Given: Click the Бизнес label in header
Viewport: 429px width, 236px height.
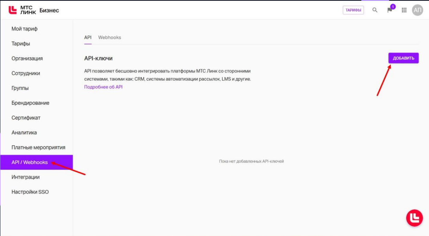Looking at the screenshot, I should pyautogui.click(x=49, y=11).
